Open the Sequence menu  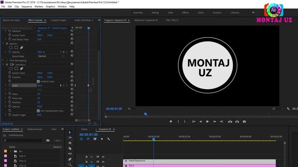click(27, 6)
